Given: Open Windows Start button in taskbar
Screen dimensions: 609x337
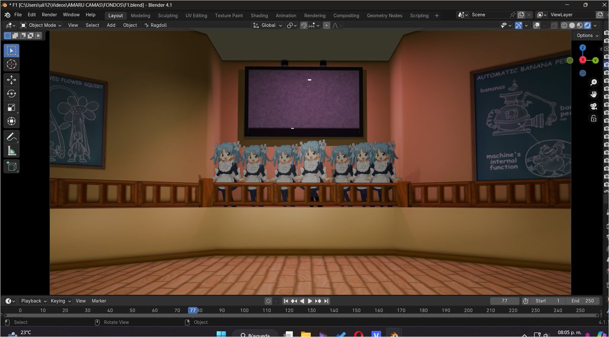Looking at the screenshot, I should click(x=222, y=334).
